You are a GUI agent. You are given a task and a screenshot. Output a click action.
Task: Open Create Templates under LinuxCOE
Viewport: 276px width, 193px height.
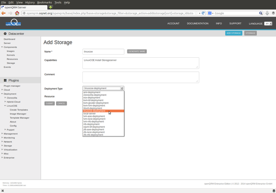19,110
